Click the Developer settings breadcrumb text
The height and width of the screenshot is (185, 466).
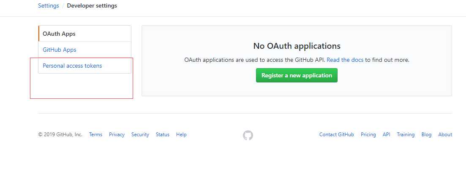pyautogui.click(x=92, y=5)
